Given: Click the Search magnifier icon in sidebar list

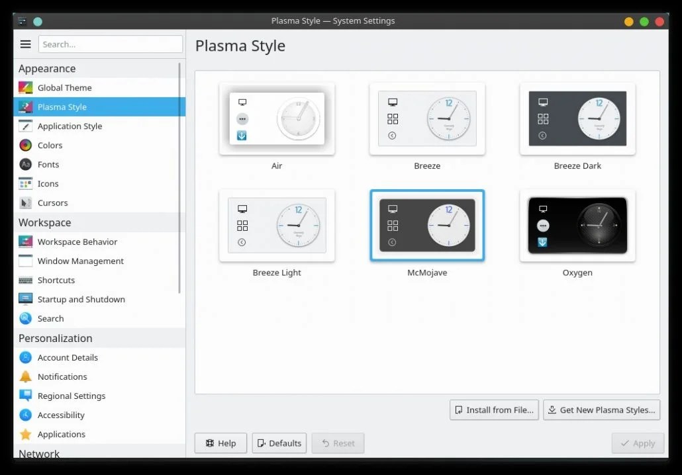Looking at the screenshot, I should (26, 318).
